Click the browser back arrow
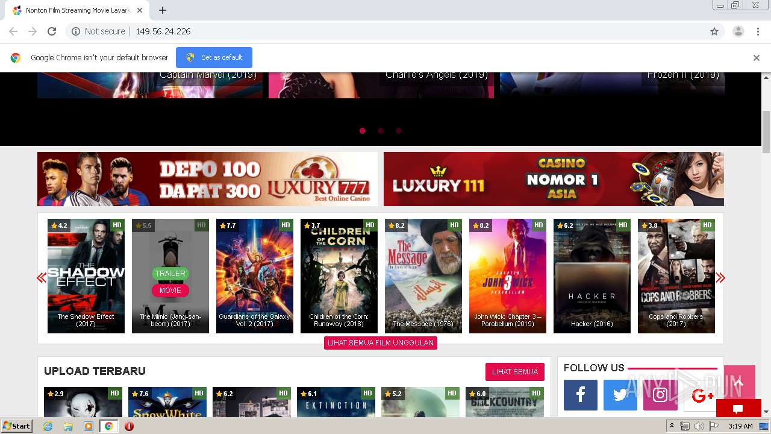Screen dimensions: 771x434 click(13, 31)
